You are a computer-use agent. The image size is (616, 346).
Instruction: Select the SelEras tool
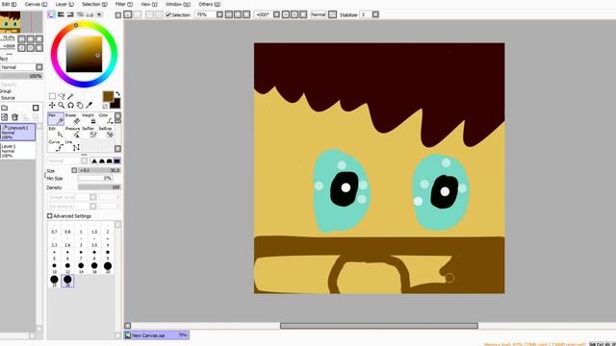pos(105,133)
